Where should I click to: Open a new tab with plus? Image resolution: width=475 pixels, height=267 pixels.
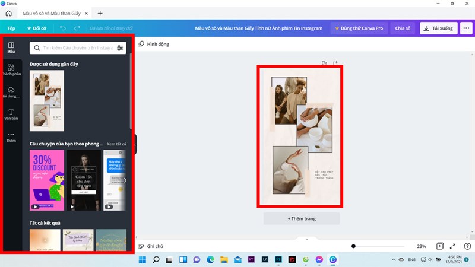(100, 13)
